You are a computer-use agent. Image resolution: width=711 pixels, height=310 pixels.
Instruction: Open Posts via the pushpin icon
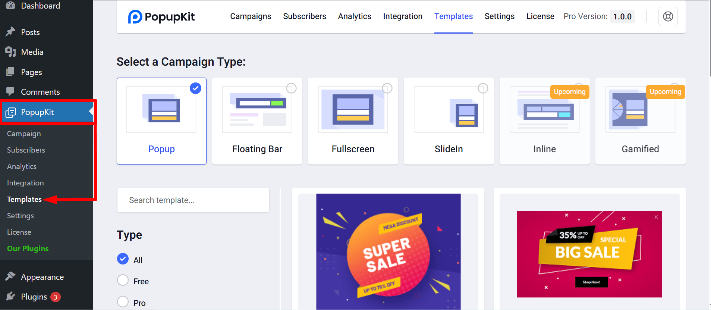(x=10, y=32)
